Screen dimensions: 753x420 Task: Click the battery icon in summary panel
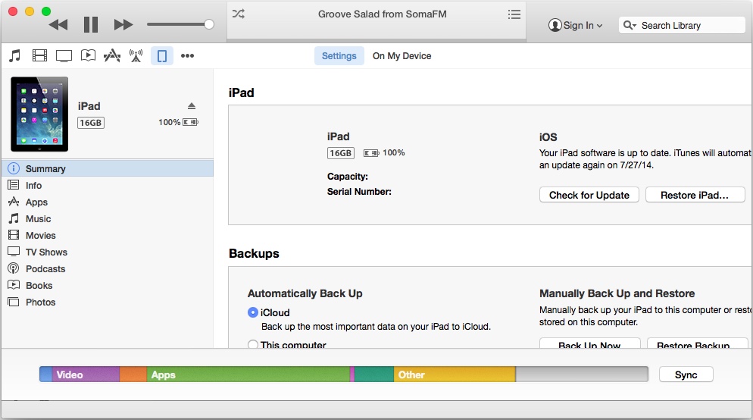click(x=371, y=153)
